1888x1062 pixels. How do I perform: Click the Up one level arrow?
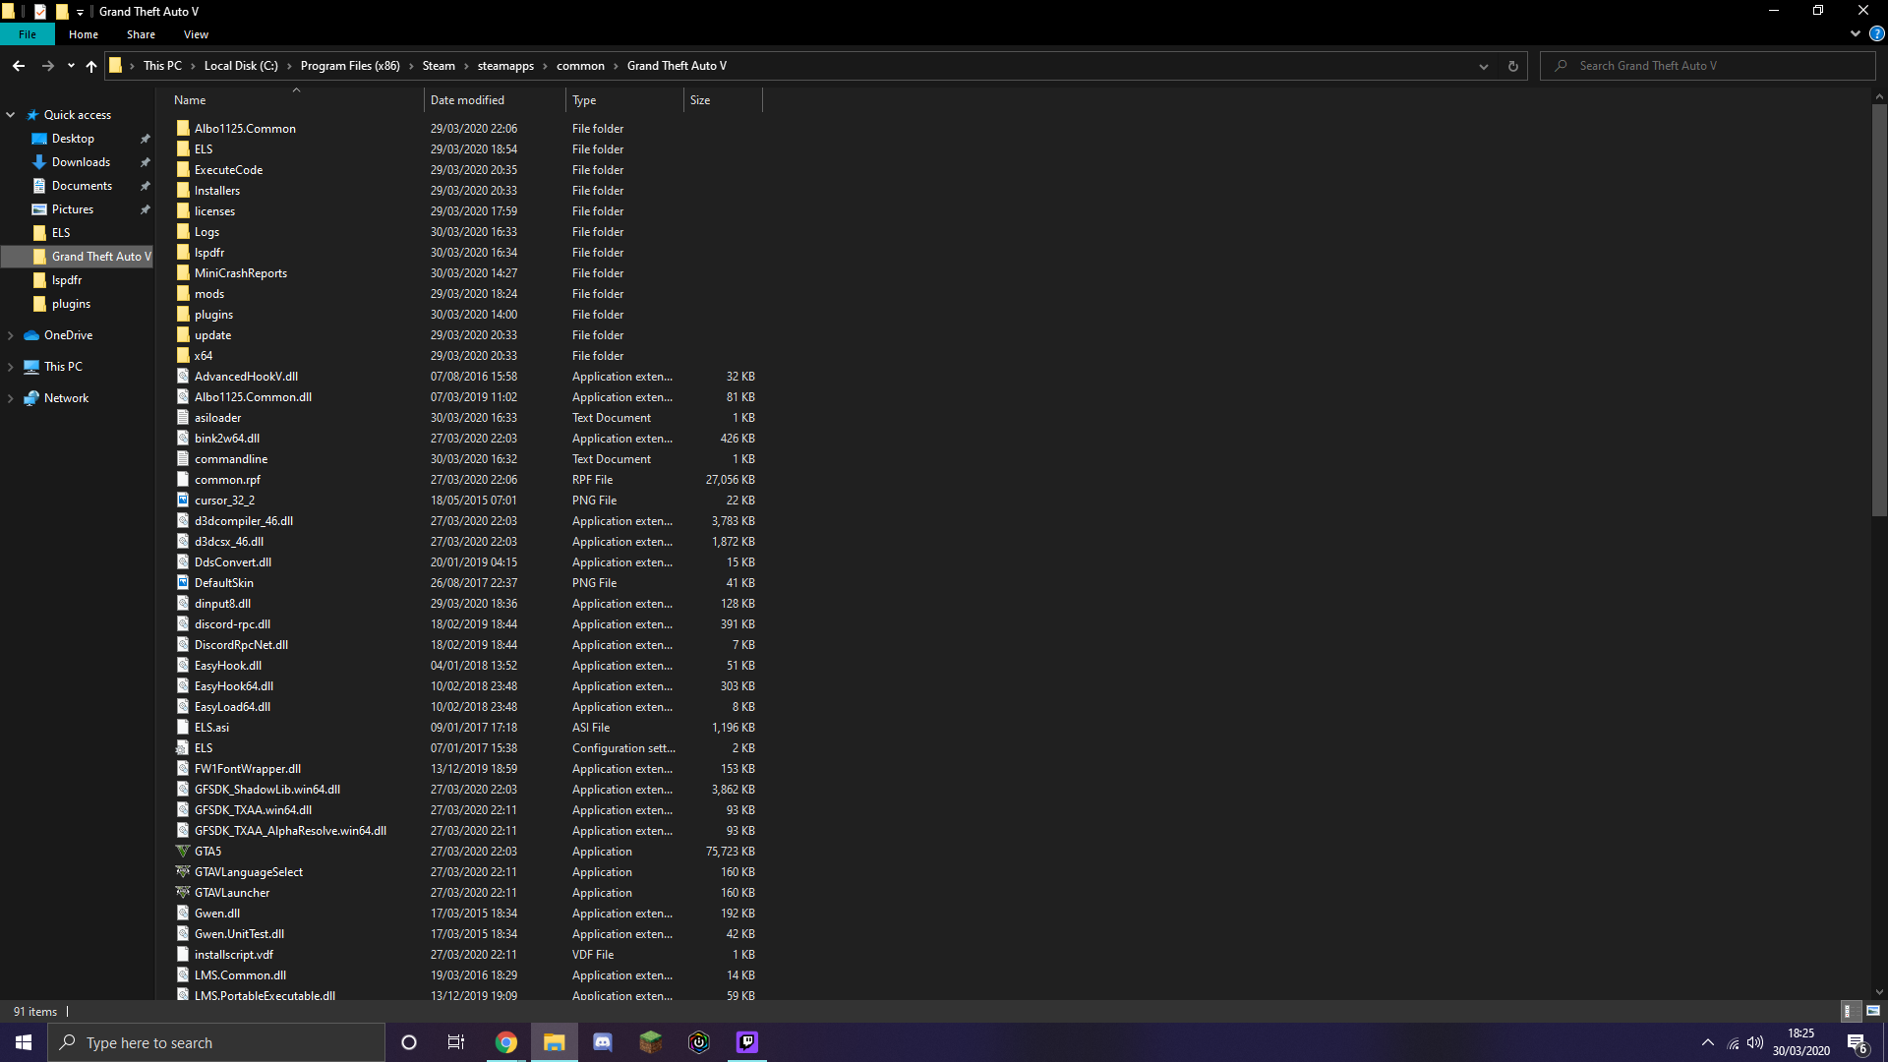point(91,66)
